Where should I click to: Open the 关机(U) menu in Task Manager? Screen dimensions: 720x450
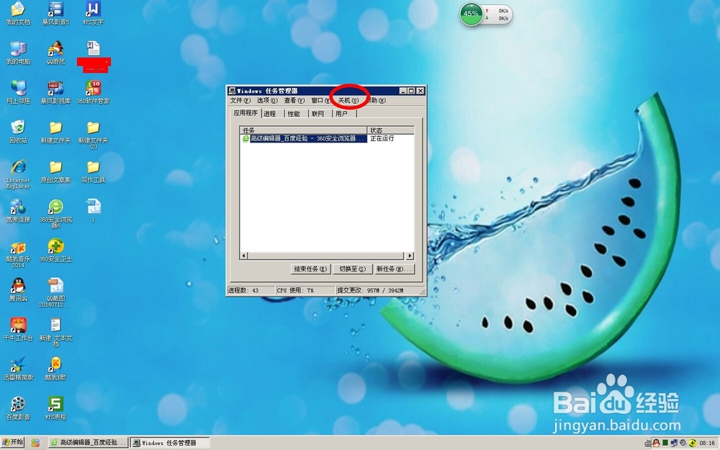coord(348,100)
